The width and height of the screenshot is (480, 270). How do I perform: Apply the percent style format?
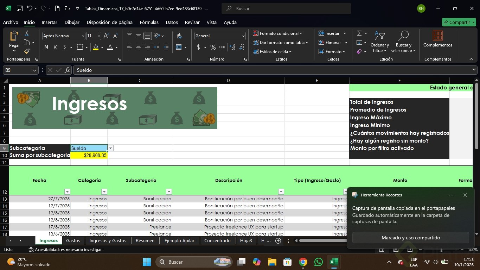(x=213, y=47)
